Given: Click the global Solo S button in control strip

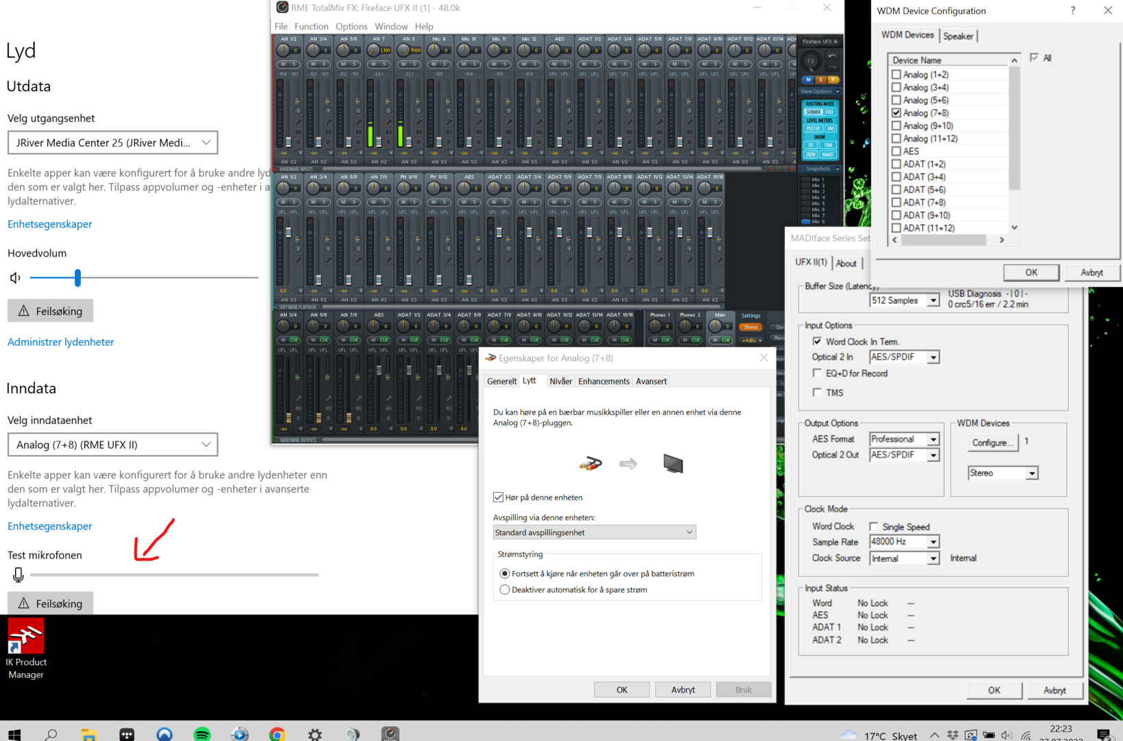Looking at the screenshot, I should (821, 80).
